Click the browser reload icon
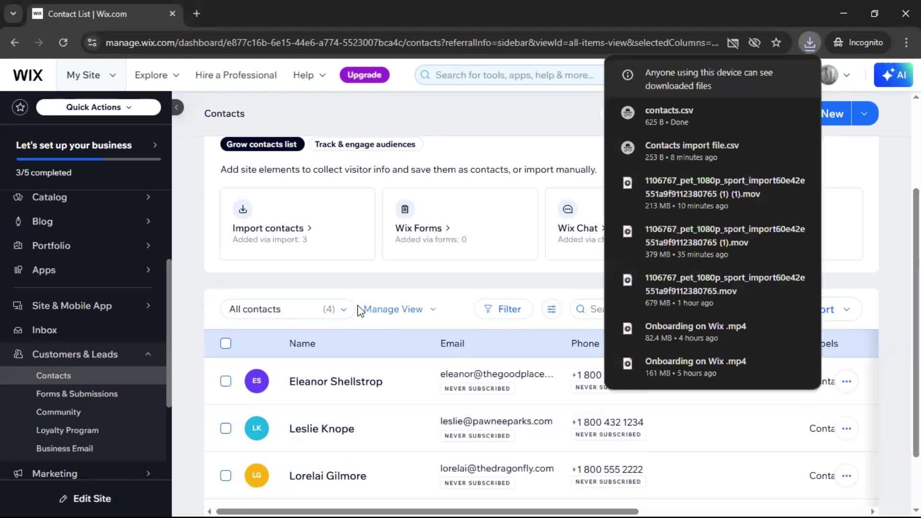Image resolution: width=921 pixels, height=518 pixels. 63,43
